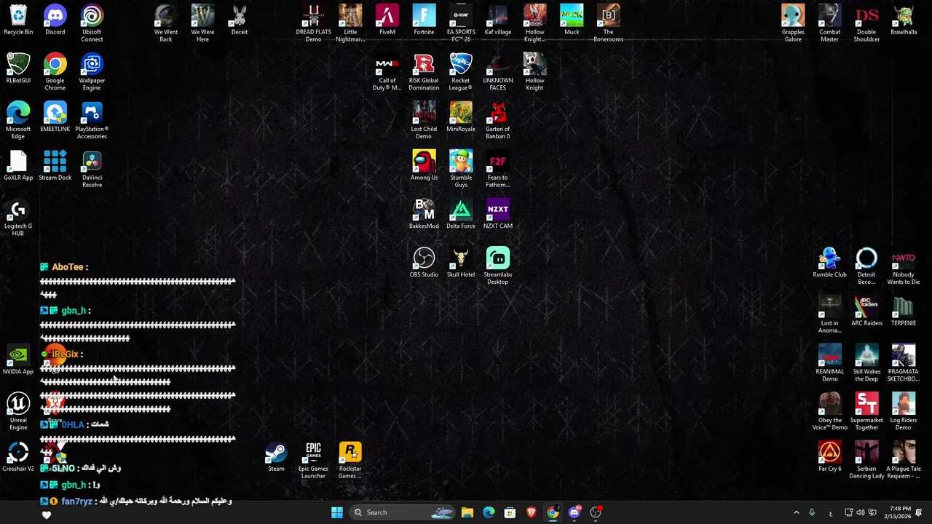The width and height of the screenshot is (932, 524).
Task: Select the GoXLR App desktop icon
Action: (18, 165)
